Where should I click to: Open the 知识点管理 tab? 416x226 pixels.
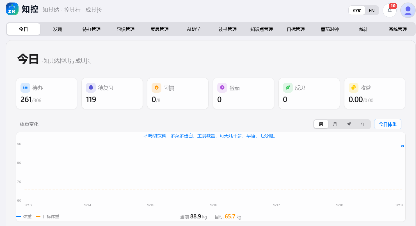[x=262, y=29]
